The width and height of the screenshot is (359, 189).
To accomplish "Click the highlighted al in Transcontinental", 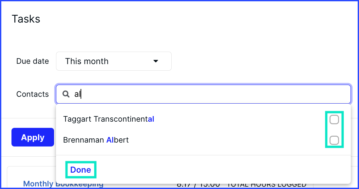I will [x=151, y=119].
